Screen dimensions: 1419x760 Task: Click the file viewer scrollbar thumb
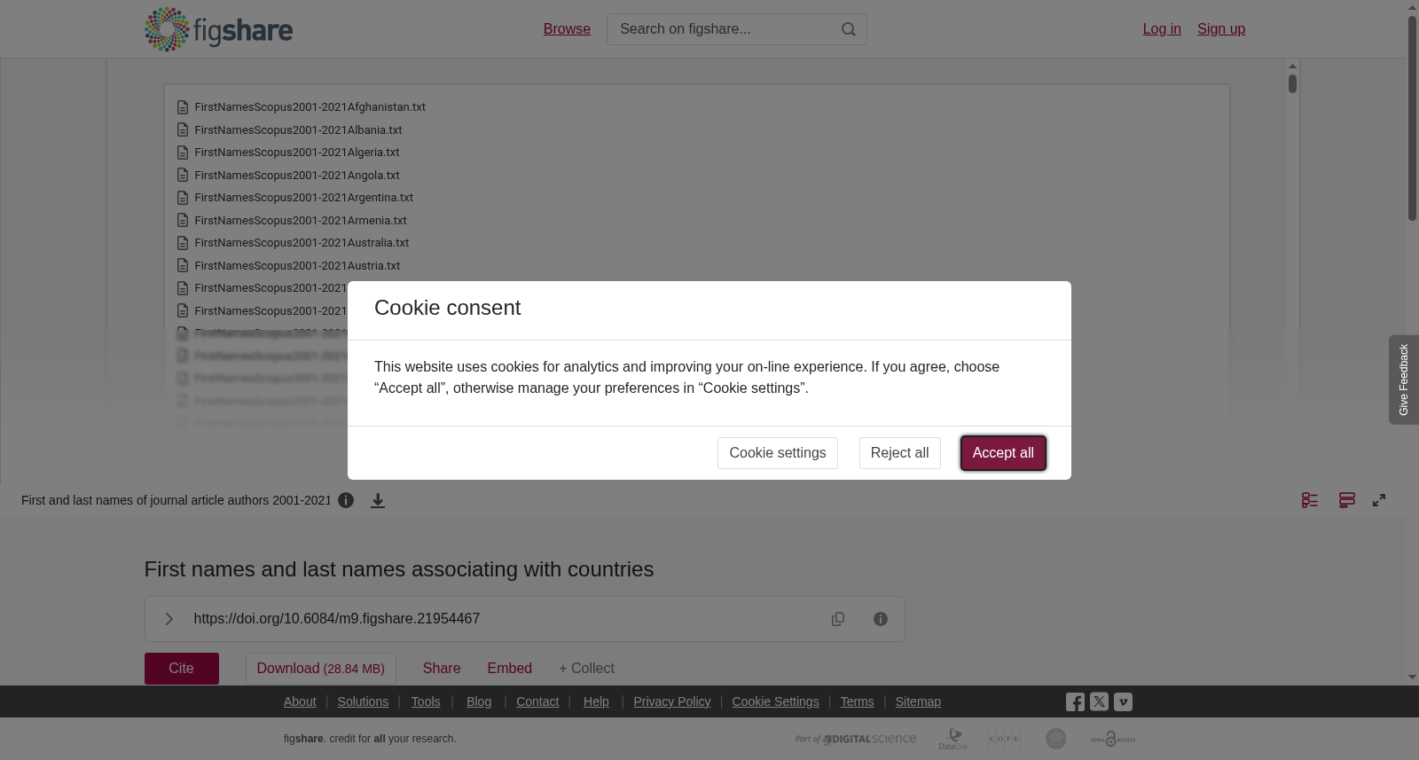click(x=1292, y=83)
